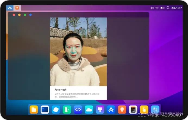Viewport: 188px width, 120px height.
Task: Launch the code editor icon in the dock
Action: 78,109
